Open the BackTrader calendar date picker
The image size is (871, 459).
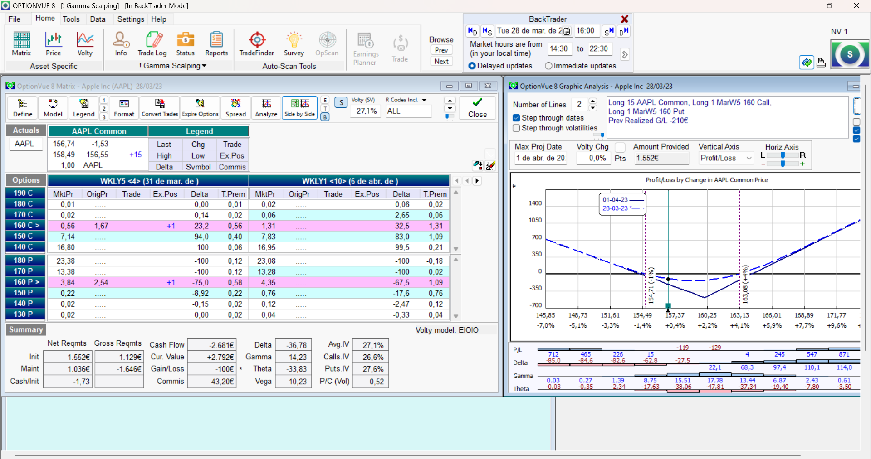click(567, 31)
